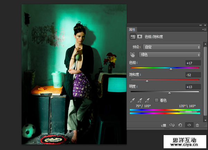Open the properties panel flyout menu
Viewport: 208px width, 150px height.
(x=205, y=29)
